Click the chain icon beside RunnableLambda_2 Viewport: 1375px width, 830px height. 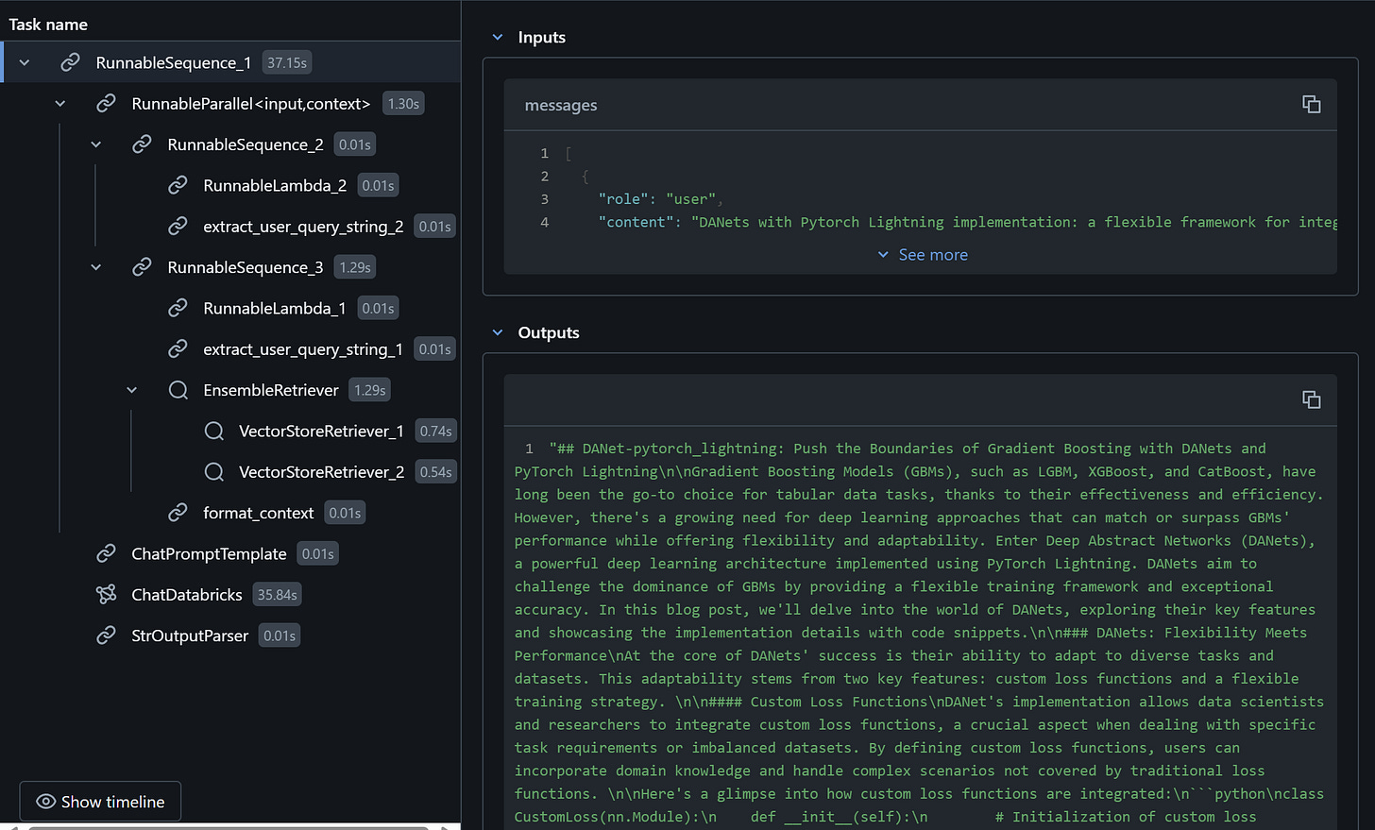coord(178,185)
